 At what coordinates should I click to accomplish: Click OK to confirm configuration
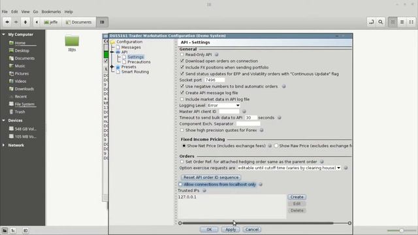point(209,229)
